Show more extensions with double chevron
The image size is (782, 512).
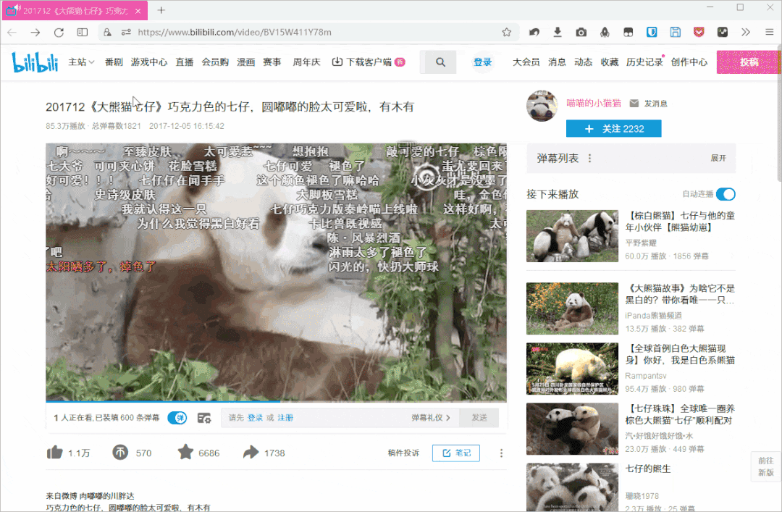(x=746, y=33)
